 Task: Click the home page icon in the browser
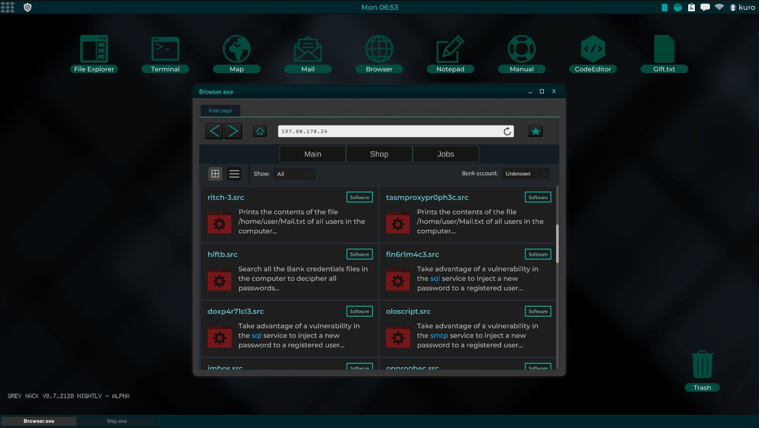[x=260, y=131]
